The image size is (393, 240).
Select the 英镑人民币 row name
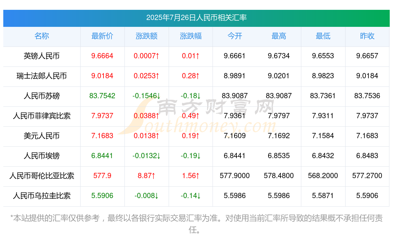point(42,56)
